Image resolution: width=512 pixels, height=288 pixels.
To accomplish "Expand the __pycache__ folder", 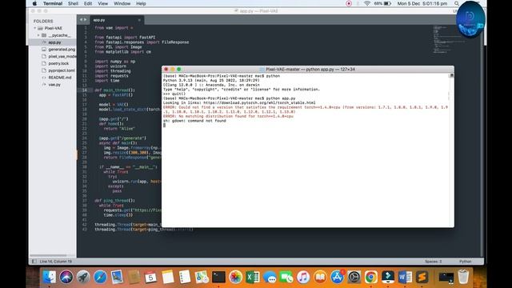I will (38, 35).
